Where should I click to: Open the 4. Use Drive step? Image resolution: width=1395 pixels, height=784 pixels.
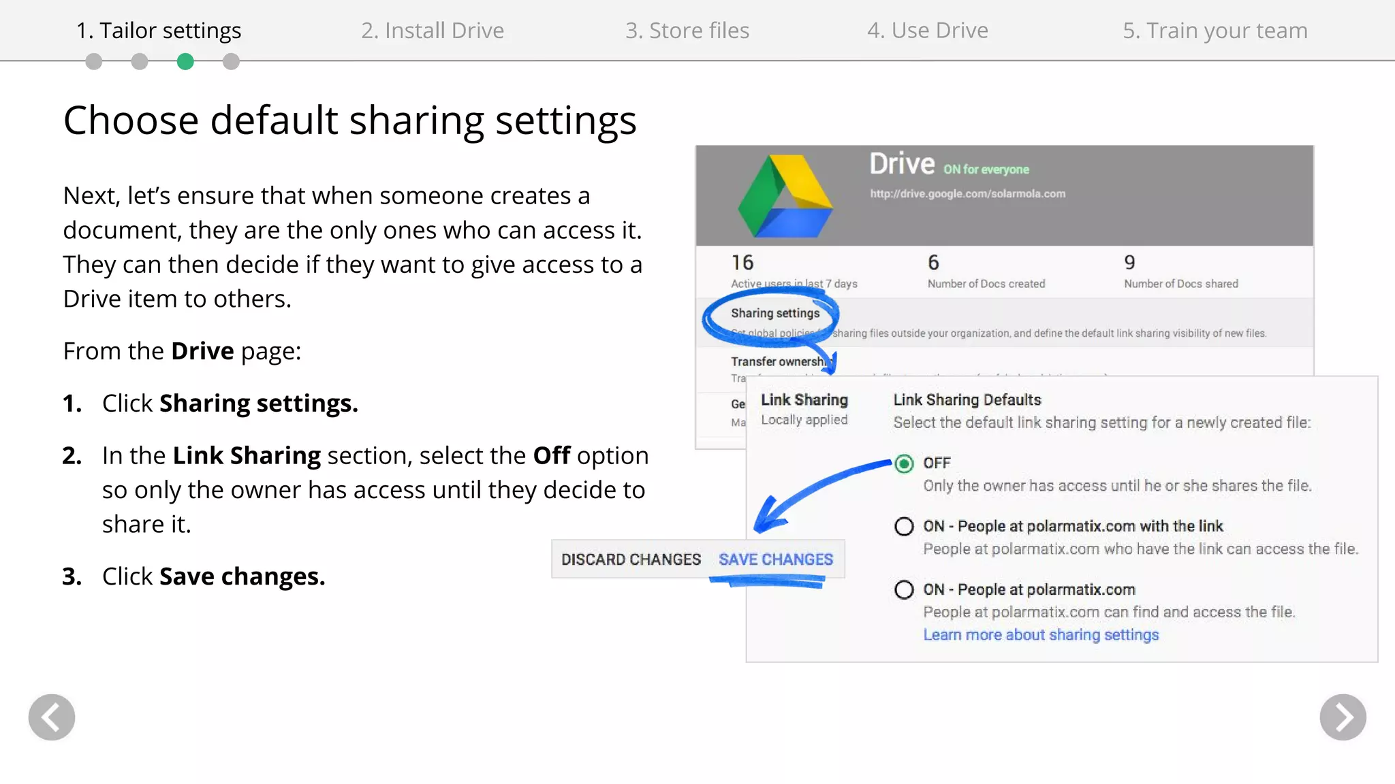point(928,31)
